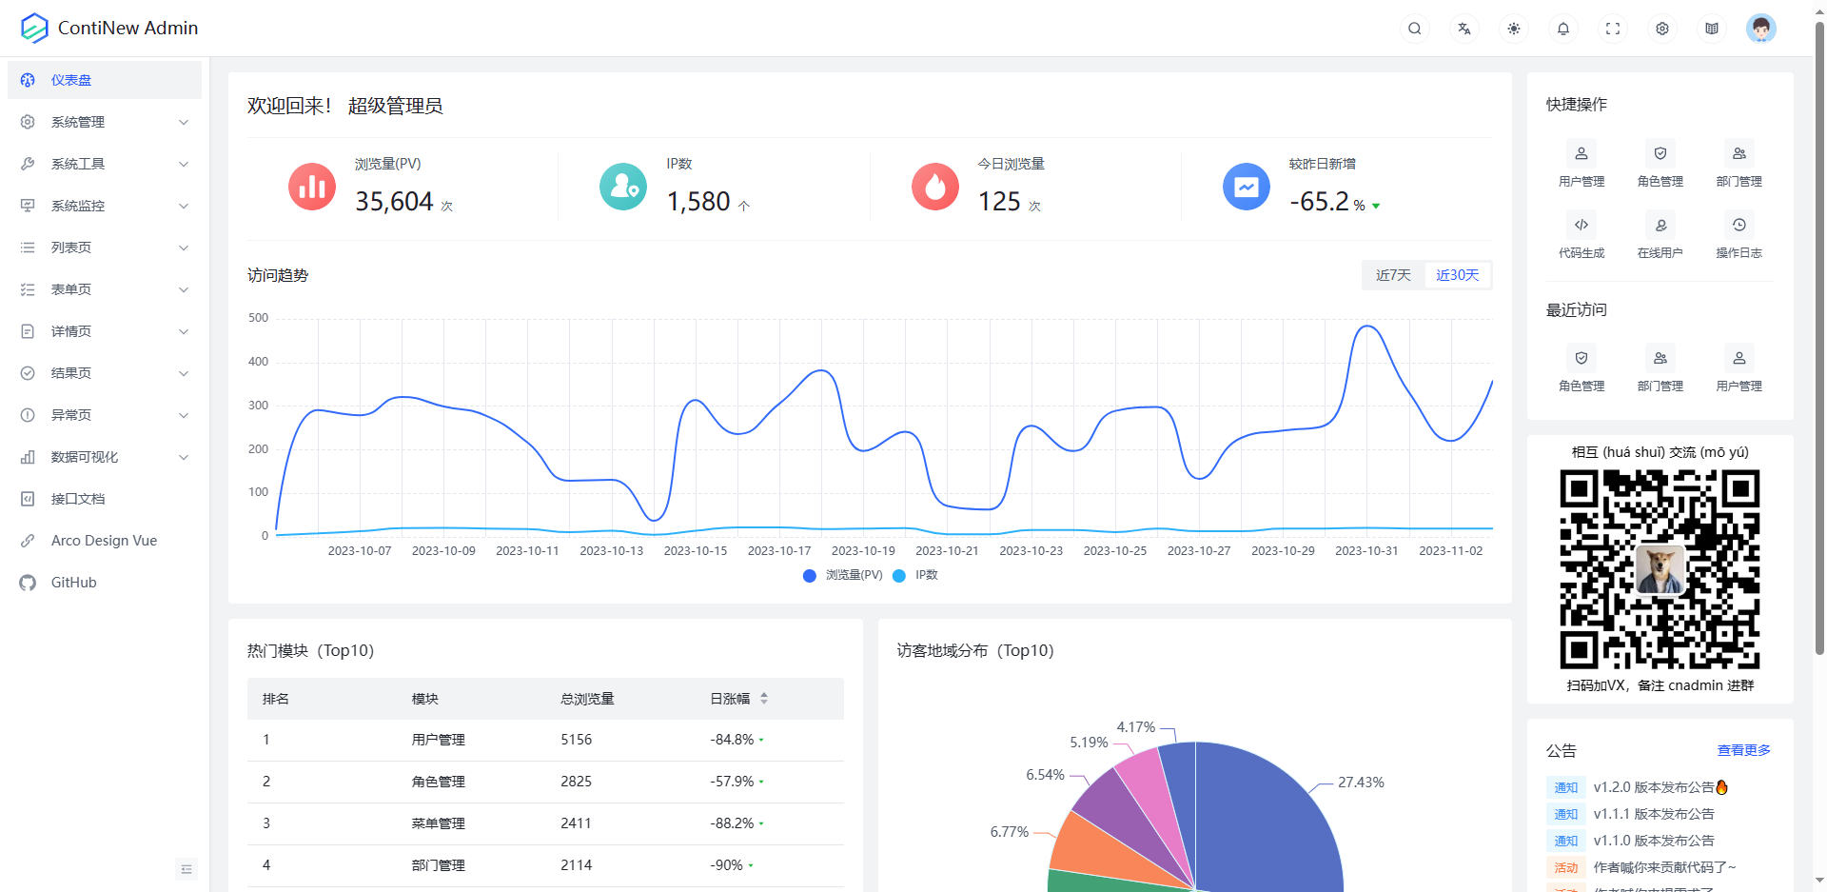Expand the 系统监控 sidebar menu
This screenshot has height=892, width=1827.
(105, 206)
